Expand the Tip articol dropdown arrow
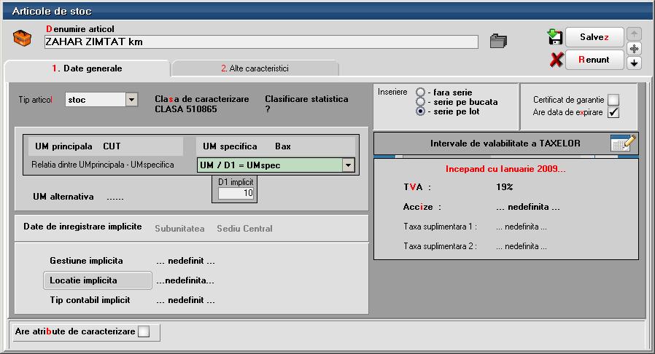655x354 pixels. (x=131, y=100)
